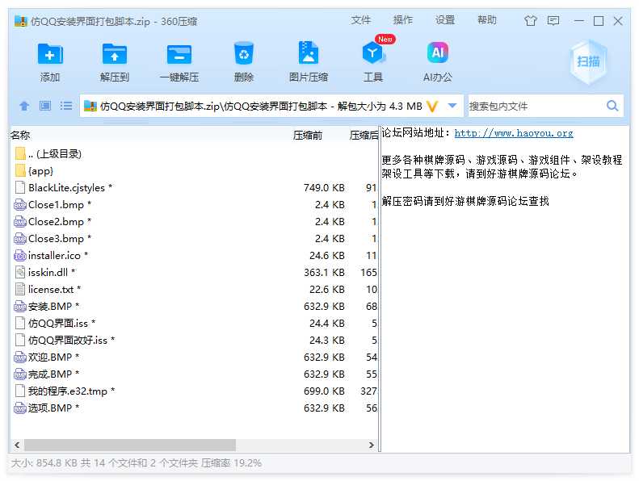Viewport: 639px width, 481px height.
Task: Click the horizontal scrollbar thumb
Action: point(129,445)
